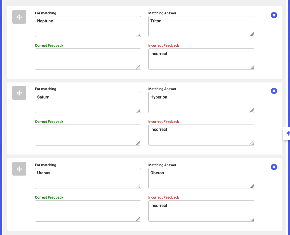
Task: Click resize grip of Neptune text box
Action: click(138, 34)
